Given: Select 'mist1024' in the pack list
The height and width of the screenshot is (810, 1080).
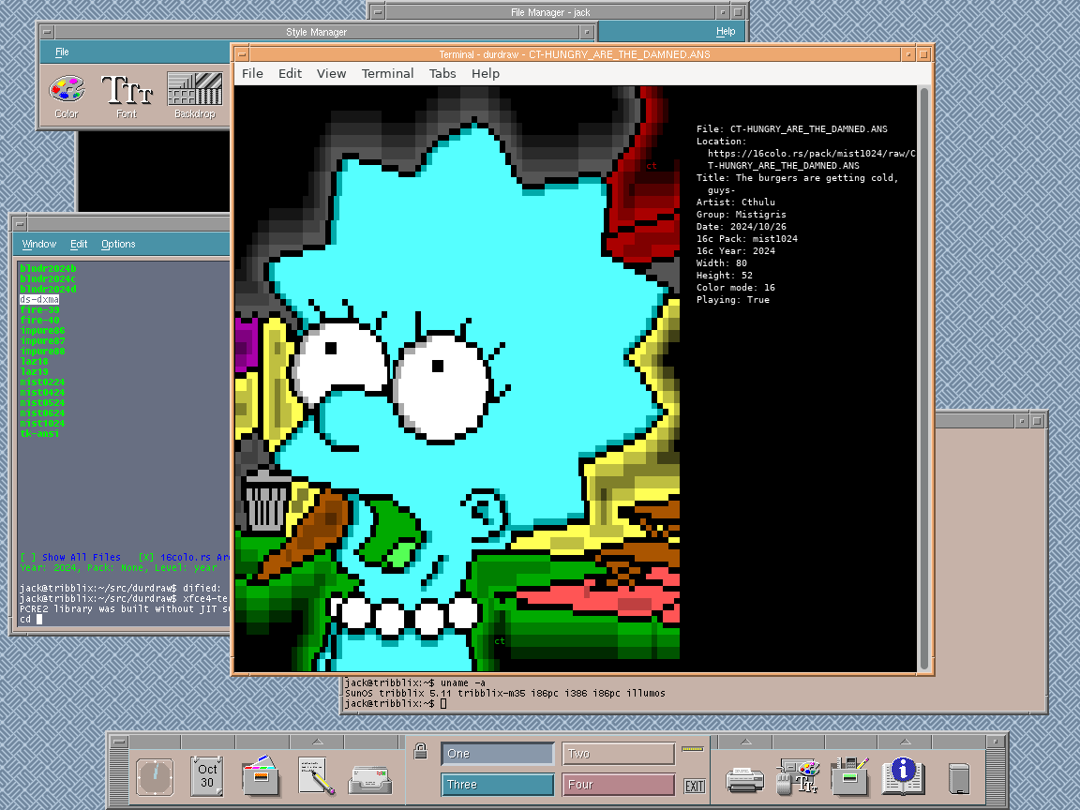Looking at the screenshot, I should [x=42, y=424].
